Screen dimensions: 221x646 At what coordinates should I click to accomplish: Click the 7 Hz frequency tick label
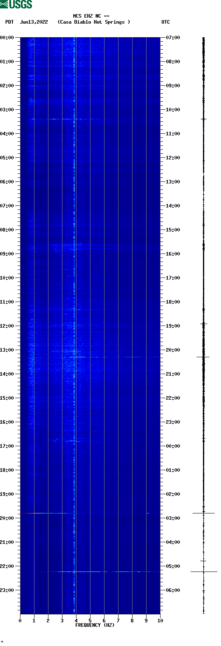click(118, 621)
